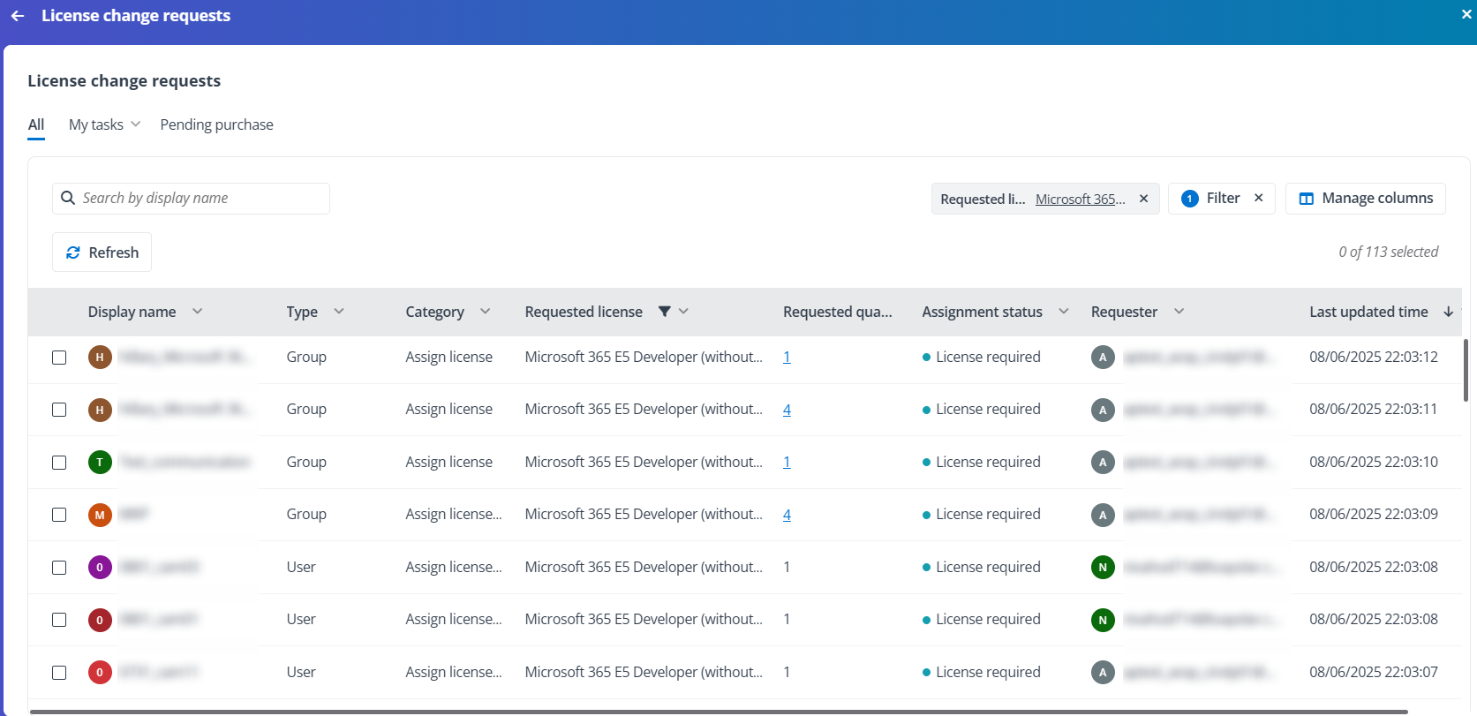Click the sort arrow on Last updated time
The height and width of the screenshot is (716, 1477).
(1448, 312)
